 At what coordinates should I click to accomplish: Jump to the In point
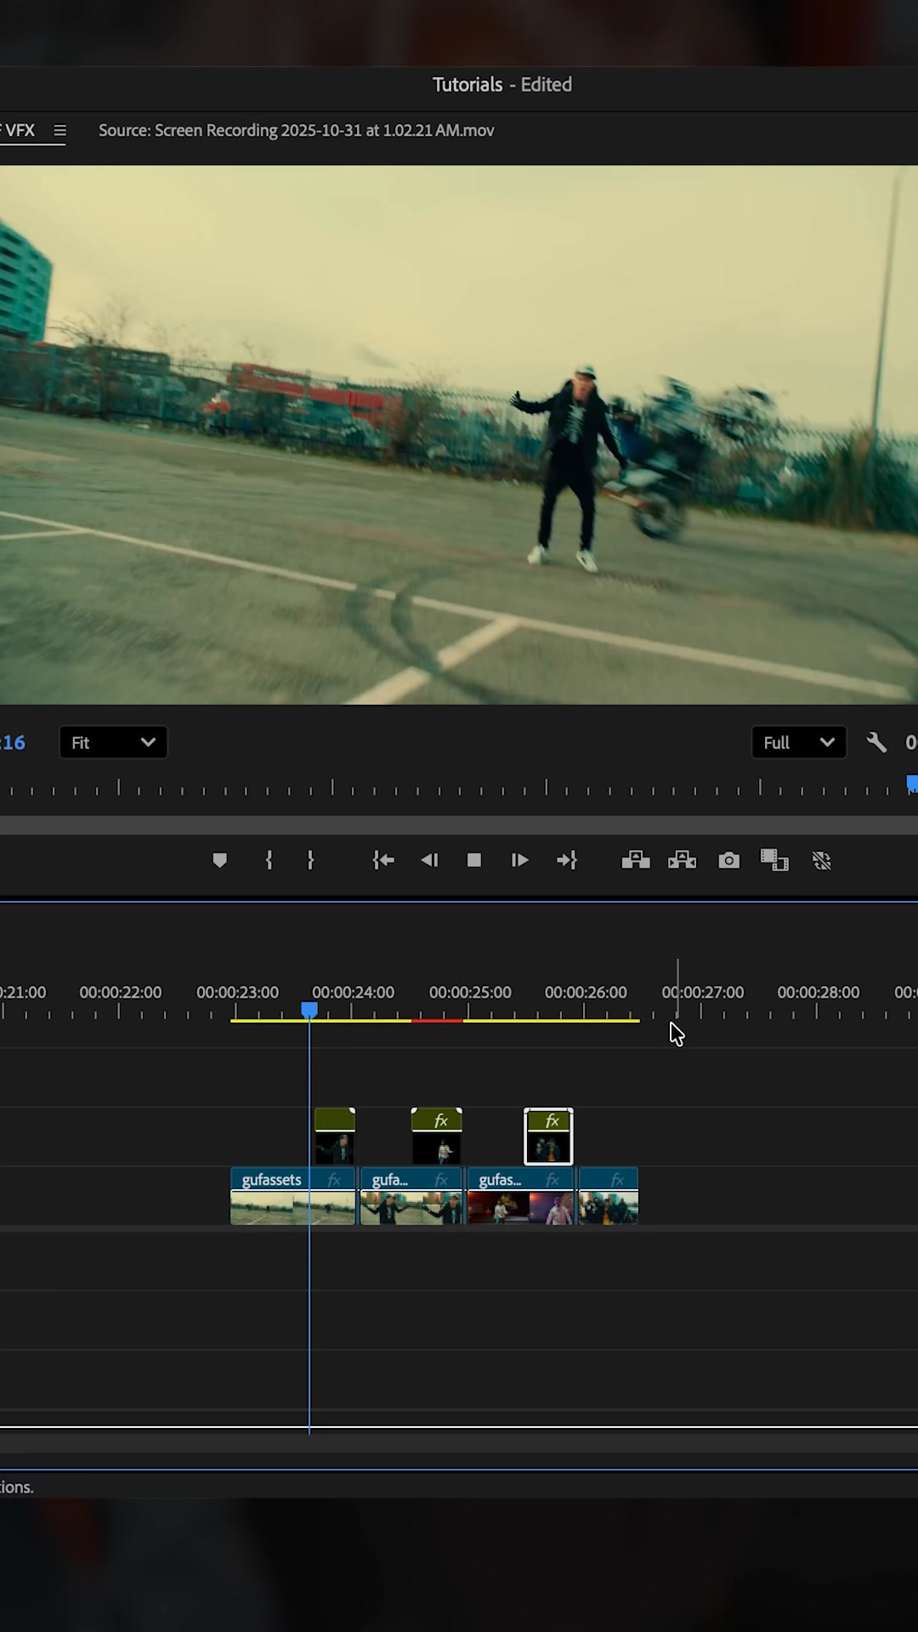(x=383, y=860)
